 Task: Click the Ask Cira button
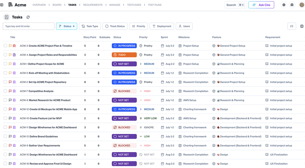click(261, 5)
